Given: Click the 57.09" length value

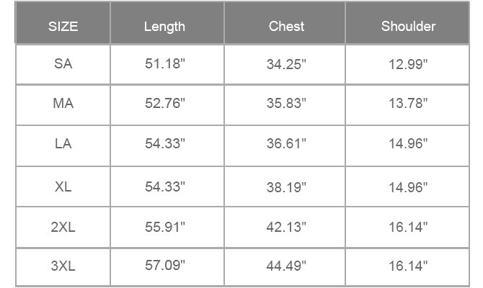Looking at the screenshot, I should coord(165,265).
